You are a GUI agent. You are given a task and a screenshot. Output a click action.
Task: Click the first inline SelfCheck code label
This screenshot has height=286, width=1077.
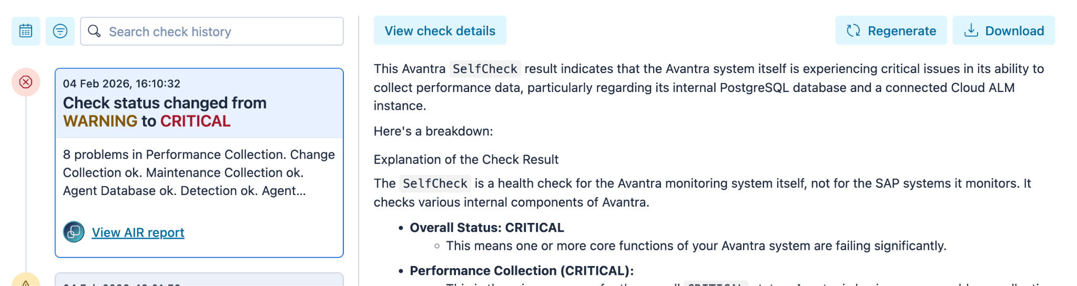(485, 69)
